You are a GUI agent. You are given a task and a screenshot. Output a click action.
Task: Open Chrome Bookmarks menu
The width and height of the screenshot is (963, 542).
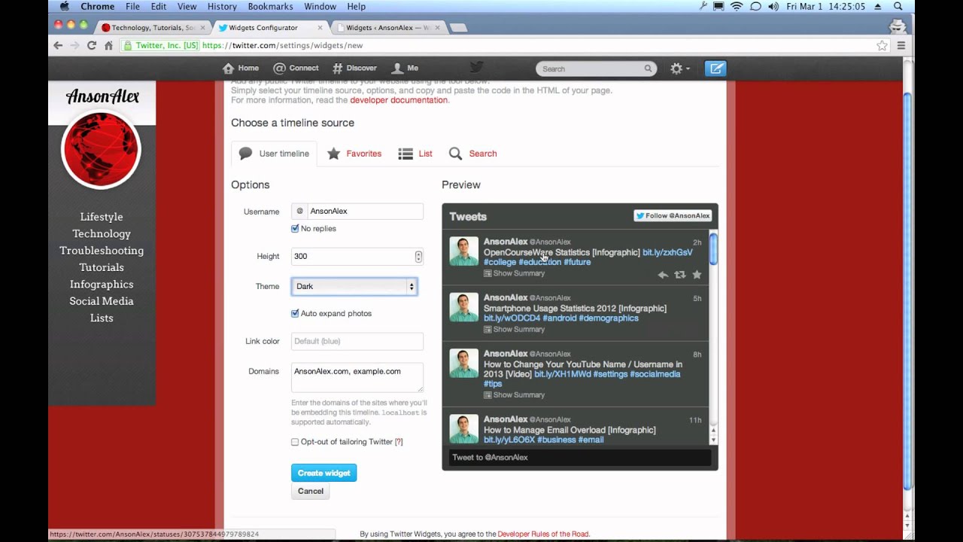270,6
